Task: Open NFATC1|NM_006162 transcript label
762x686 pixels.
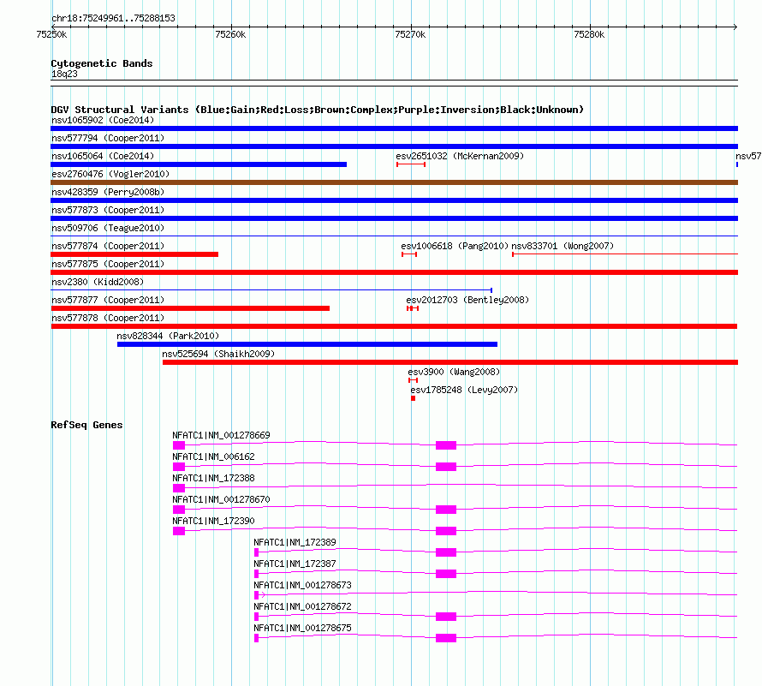Action: [213, 456]
